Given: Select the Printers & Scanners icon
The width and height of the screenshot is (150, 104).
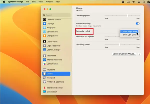Looking at the screenshot, I should [44, 82].
